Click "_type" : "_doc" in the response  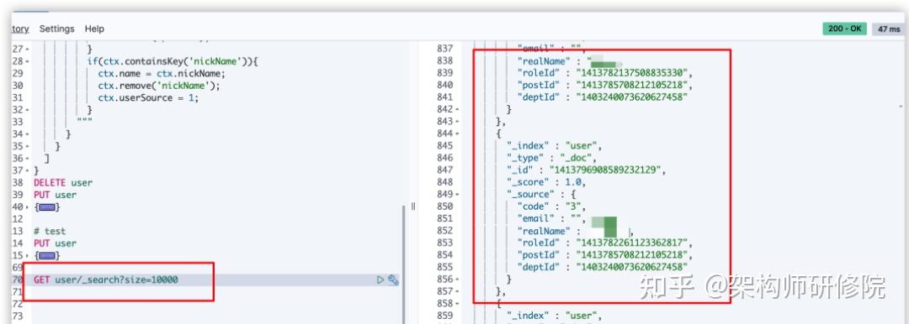551,158
